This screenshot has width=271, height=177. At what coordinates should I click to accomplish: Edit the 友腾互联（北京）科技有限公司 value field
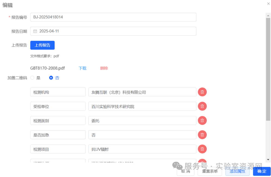(142, 92)
